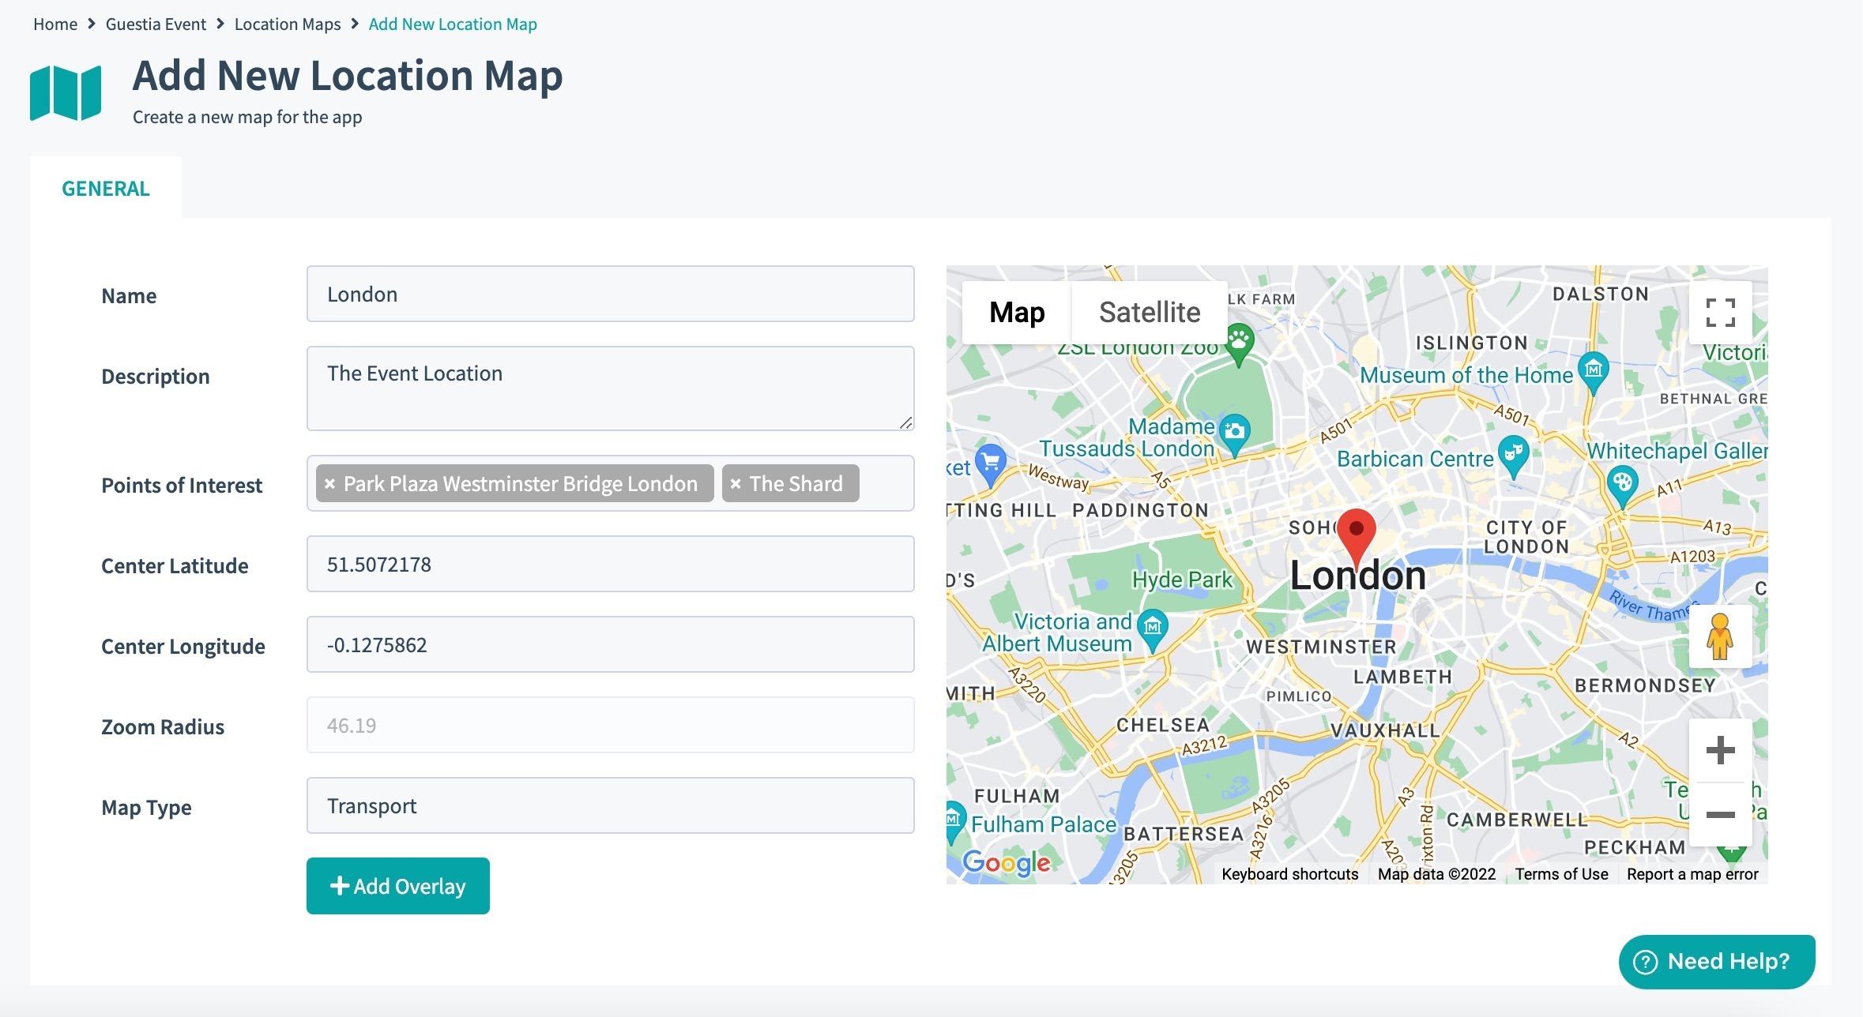Switch map view to Satellite
Screen dimensions: 1863x1017
pos(1149,313)
